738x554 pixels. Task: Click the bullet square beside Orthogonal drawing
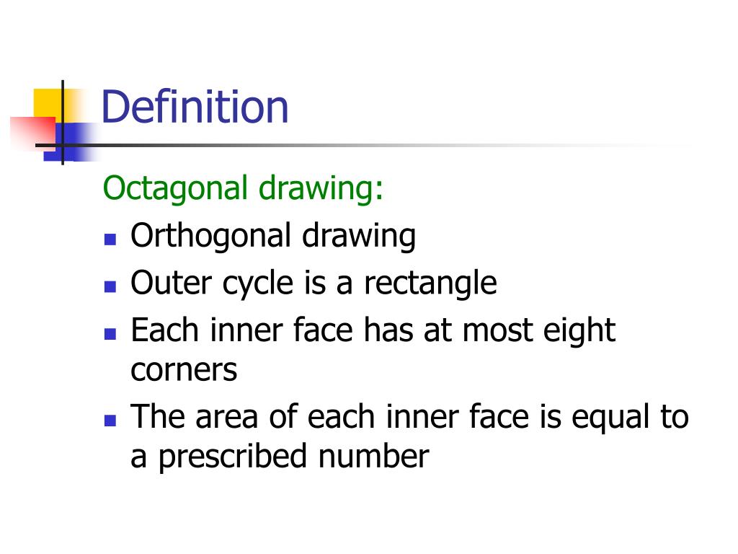click(110, 239)
